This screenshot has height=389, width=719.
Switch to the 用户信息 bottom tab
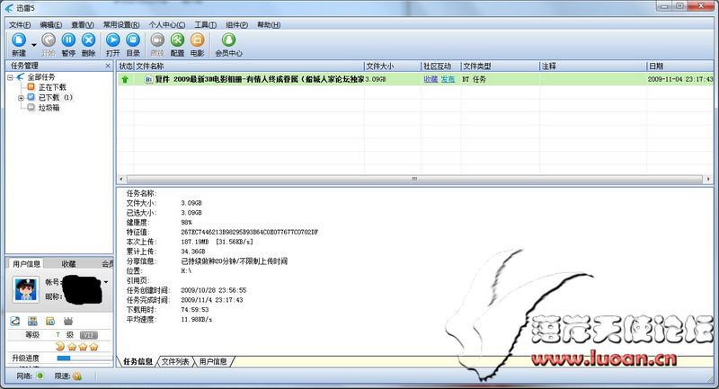tap(213, 361)
